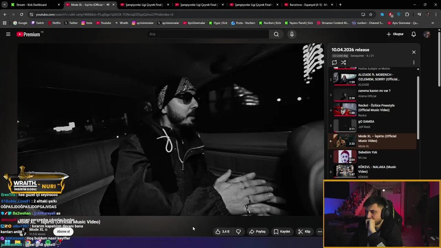View site information icon in address bar
This screenshot has width=441, height=248.
tap(31, 14)
